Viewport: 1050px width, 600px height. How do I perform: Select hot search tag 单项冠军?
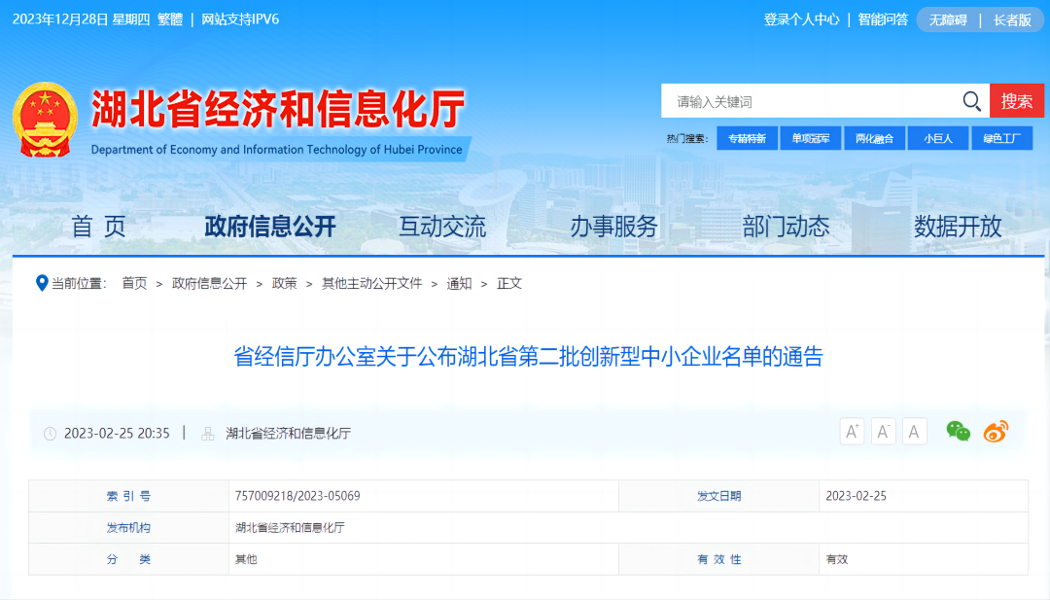[x=810, y=139]
